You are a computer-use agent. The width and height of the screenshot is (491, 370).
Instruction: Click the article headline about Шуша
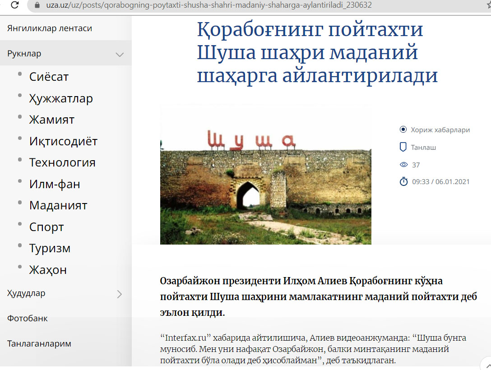tap(317, 52)
